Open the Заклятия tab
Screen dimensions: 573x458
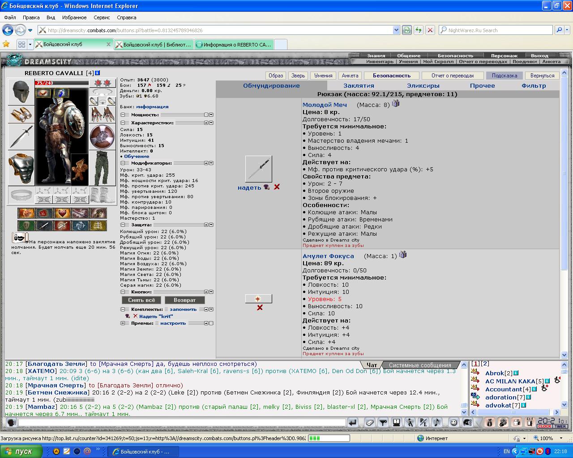[359, 85]
